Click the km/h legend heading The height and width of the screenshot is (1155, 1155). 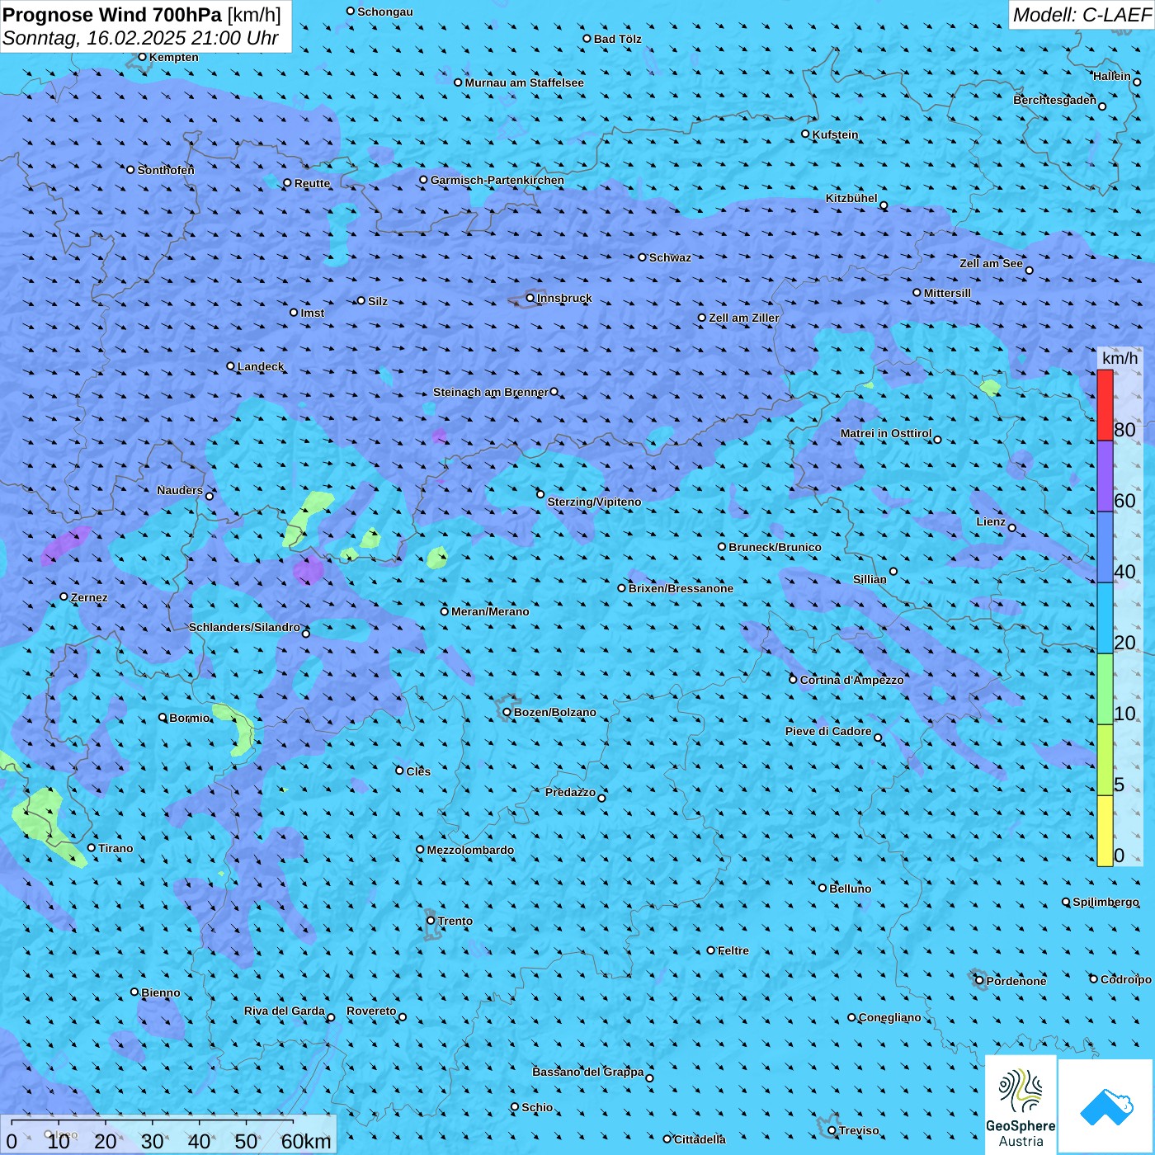point(1120,358)
